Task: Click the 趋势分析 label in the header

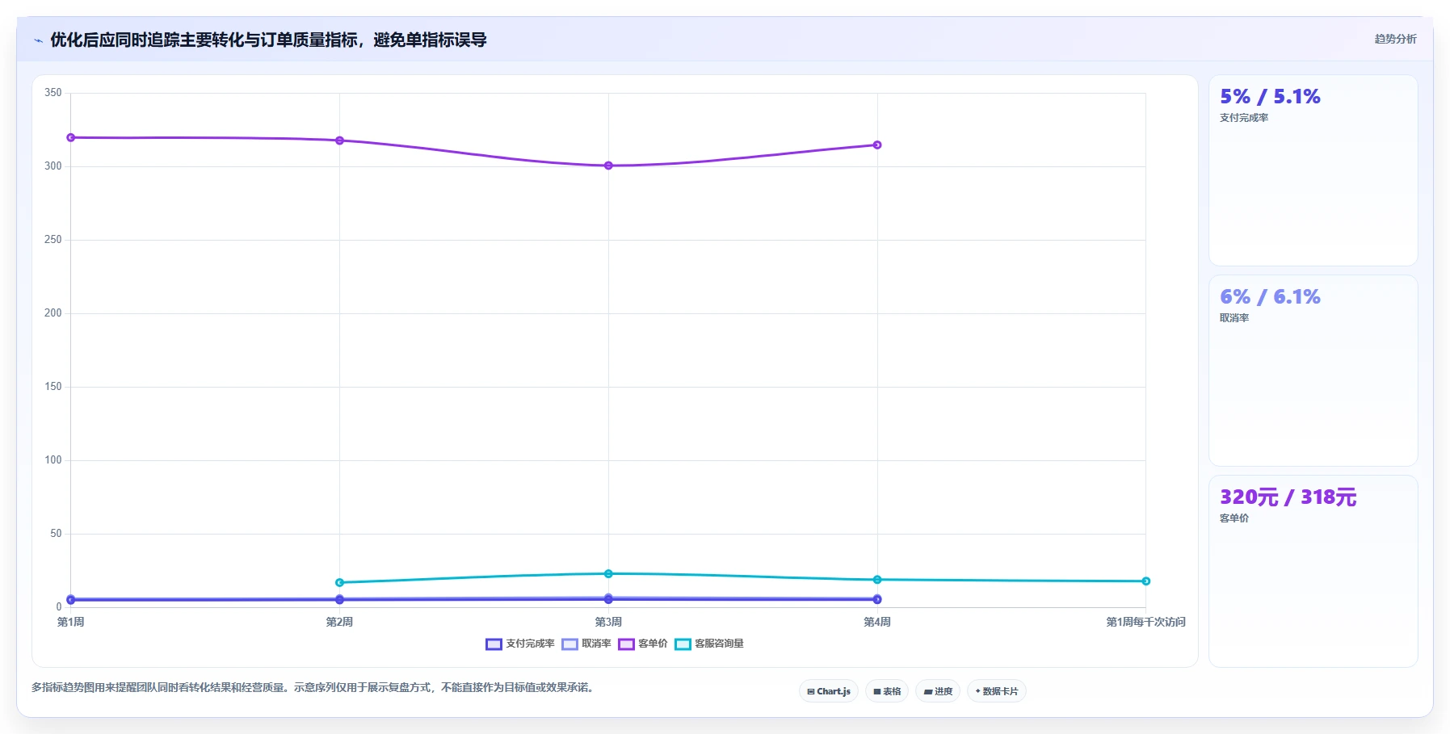Action: pyautogui.click(x=1395, y=39)
